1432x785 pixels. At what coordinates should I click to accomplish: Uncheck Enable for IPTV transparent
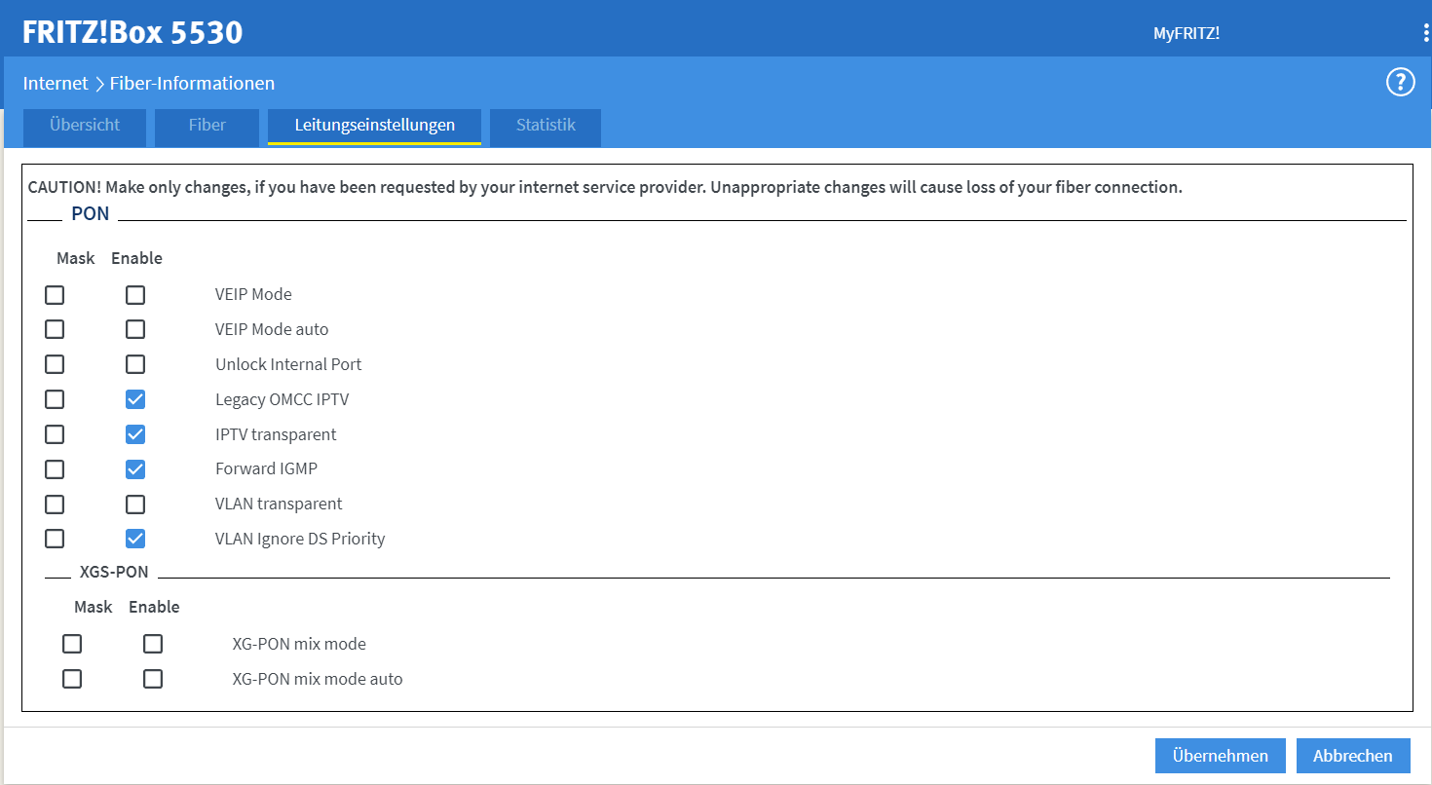pyautogui.click(x=135, y=434)
